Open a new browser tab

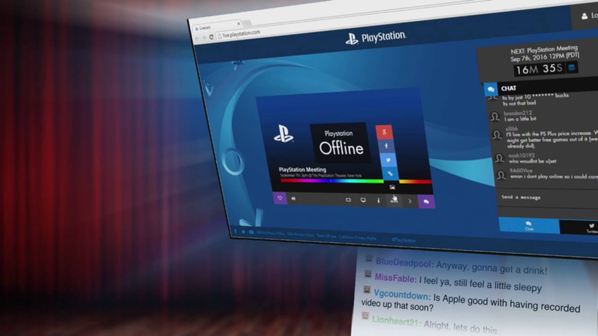tap(247, 23)
